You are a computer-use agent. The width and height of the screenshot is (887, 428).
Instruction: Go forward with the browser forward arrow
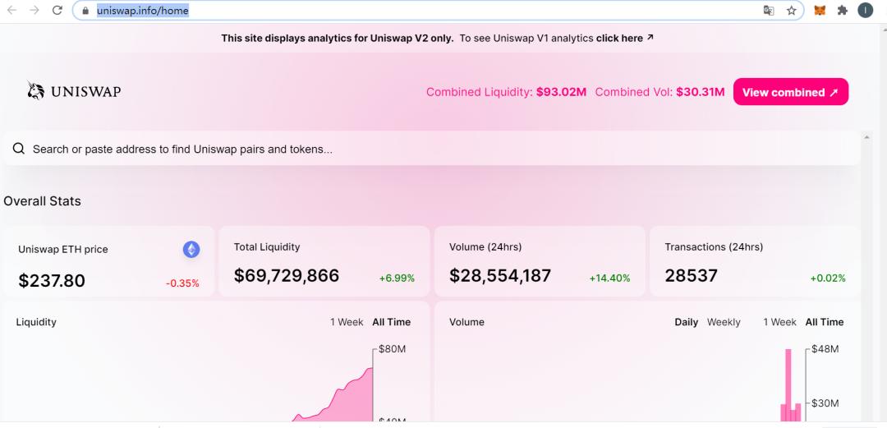[34, 10]
